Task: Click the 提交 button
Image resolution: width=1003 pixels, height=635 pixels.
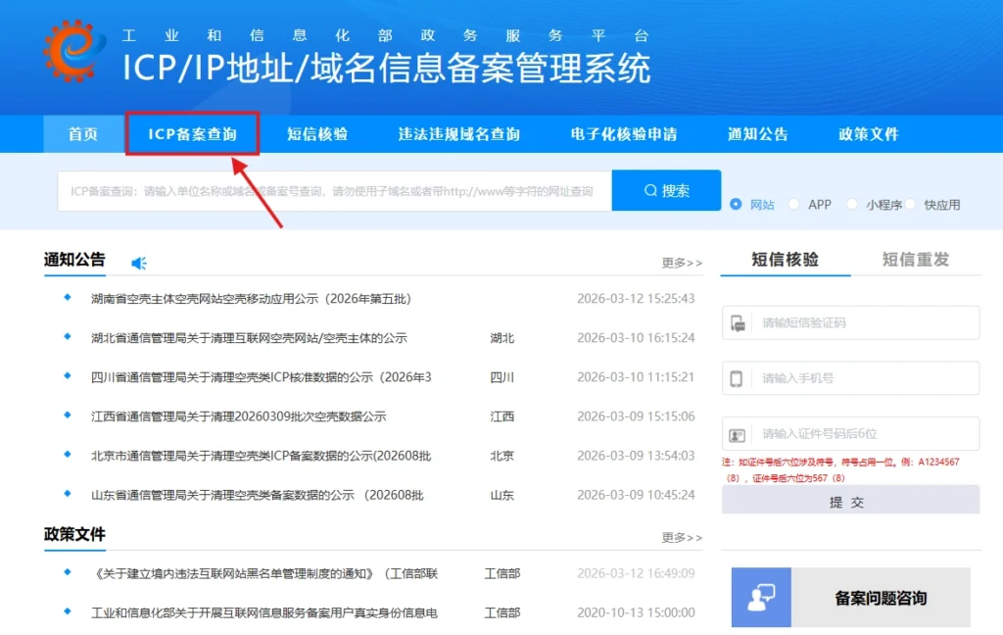Action: (x=849, y=500)
